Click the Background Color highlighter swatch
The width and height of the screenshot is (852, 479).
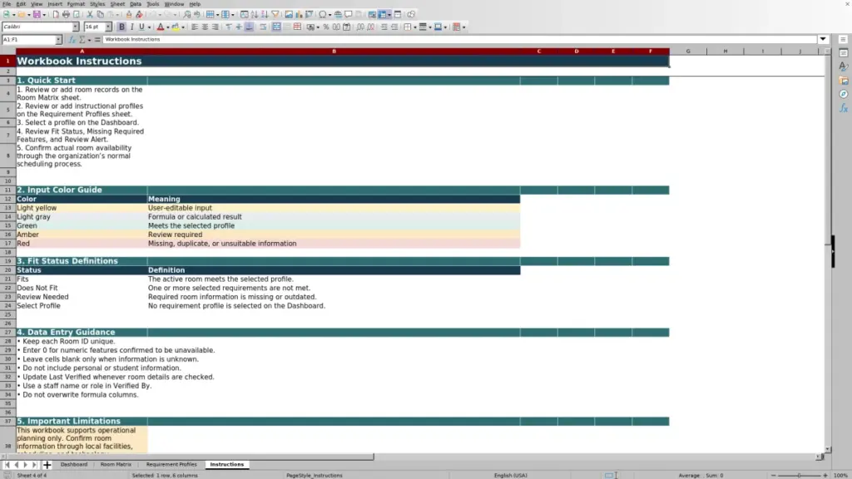pyautogui.click(x=175, y=27)
